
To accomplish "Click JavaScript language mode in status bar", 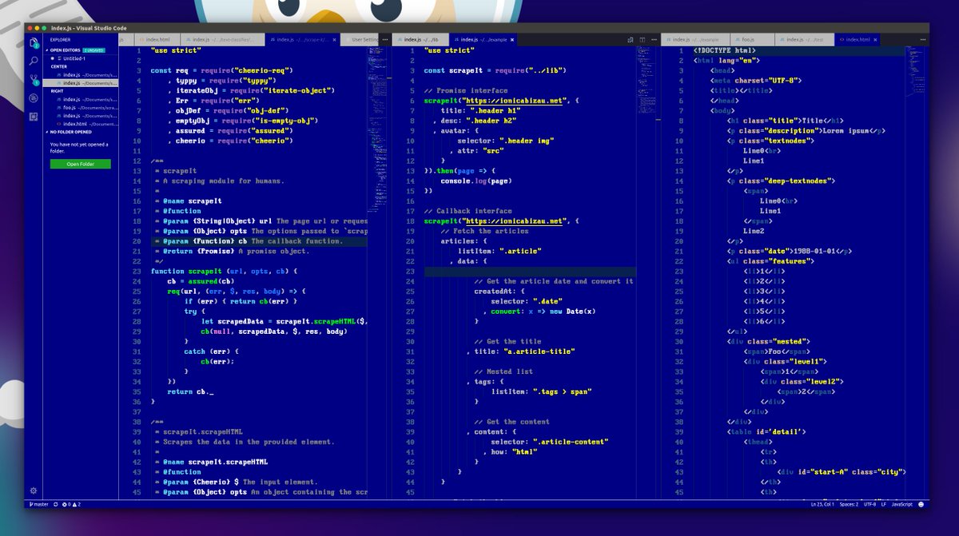I will click(901, 504).
